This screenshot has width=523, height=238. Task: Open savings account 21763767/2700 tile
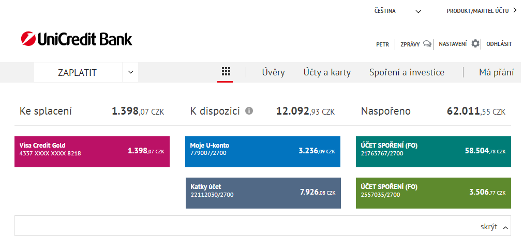click(434, 151)
